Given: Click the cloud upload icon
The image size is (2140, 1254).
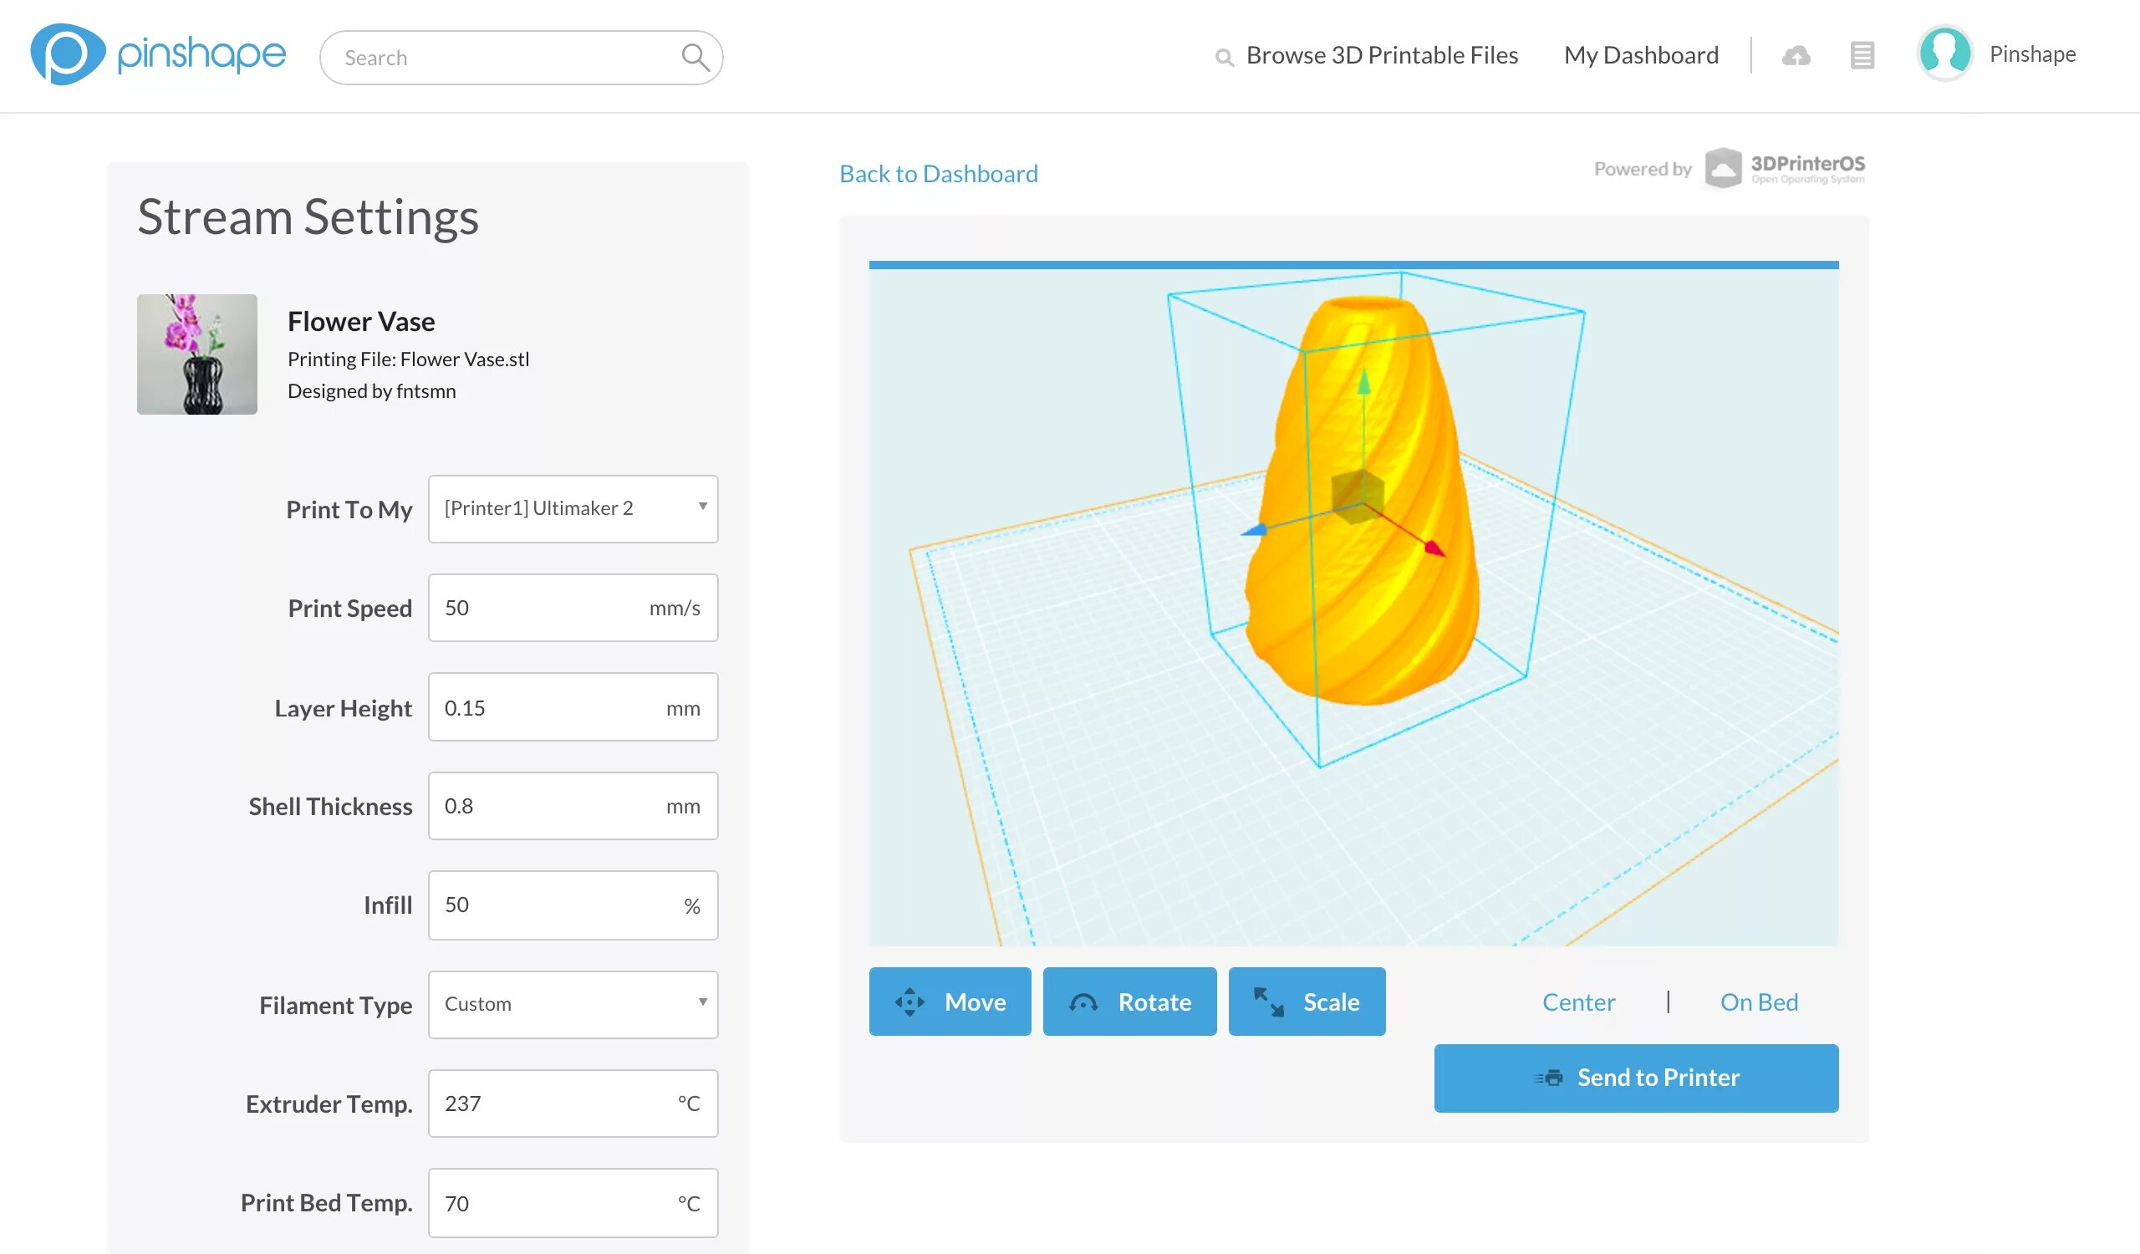Looking at the screenshot, I should tap(1796, 56).
